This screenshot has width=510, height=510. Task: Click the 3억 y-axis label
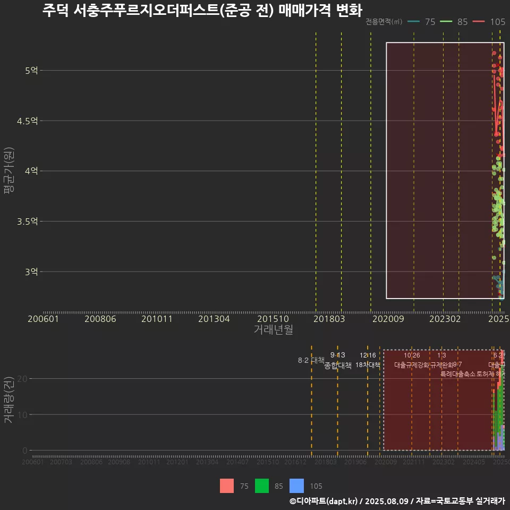(31, 271)
